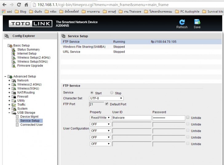Open the Character Set UTF-8 dropdown
The image size is (224, 165).
106,98
